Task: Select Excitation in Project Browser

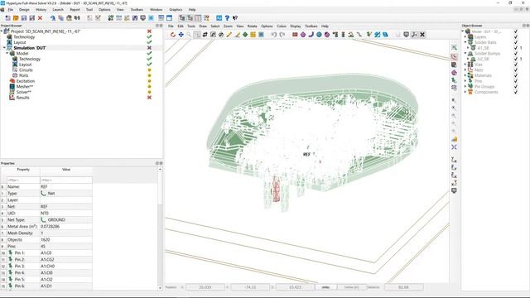Action: coord(26,81)
